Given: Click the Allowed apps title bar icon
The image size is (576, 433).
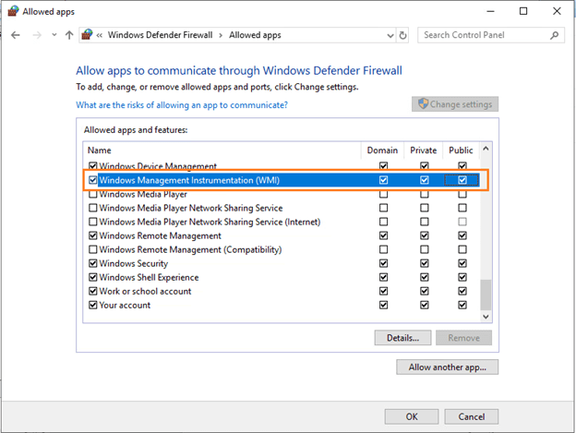Looking at the screenshot, I should click(x=13, y=11).
